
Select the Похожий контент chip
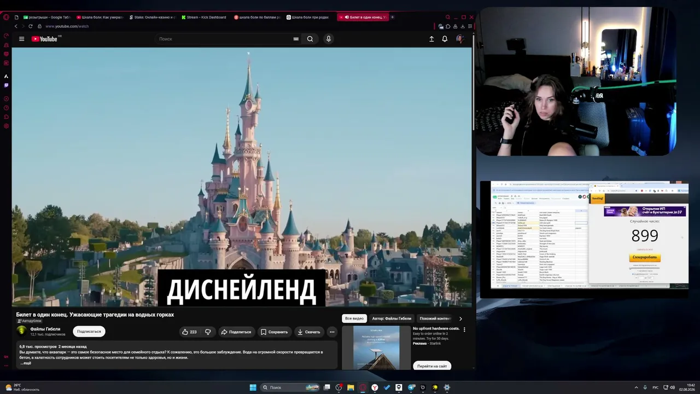435,318
